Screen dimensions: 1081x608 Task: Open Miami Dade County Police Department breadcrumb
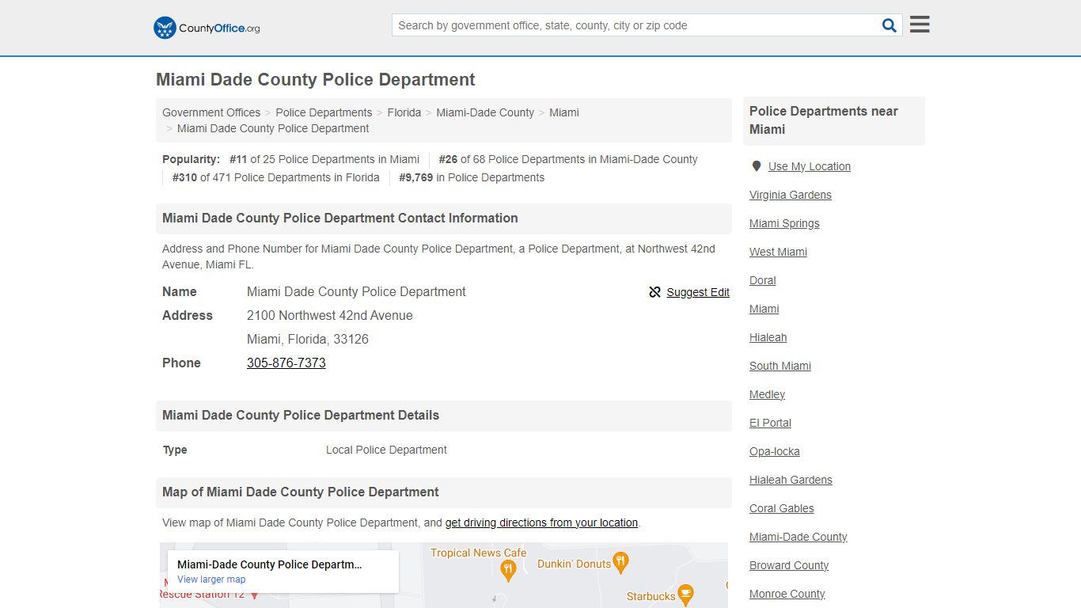click(x=273, y=128)
